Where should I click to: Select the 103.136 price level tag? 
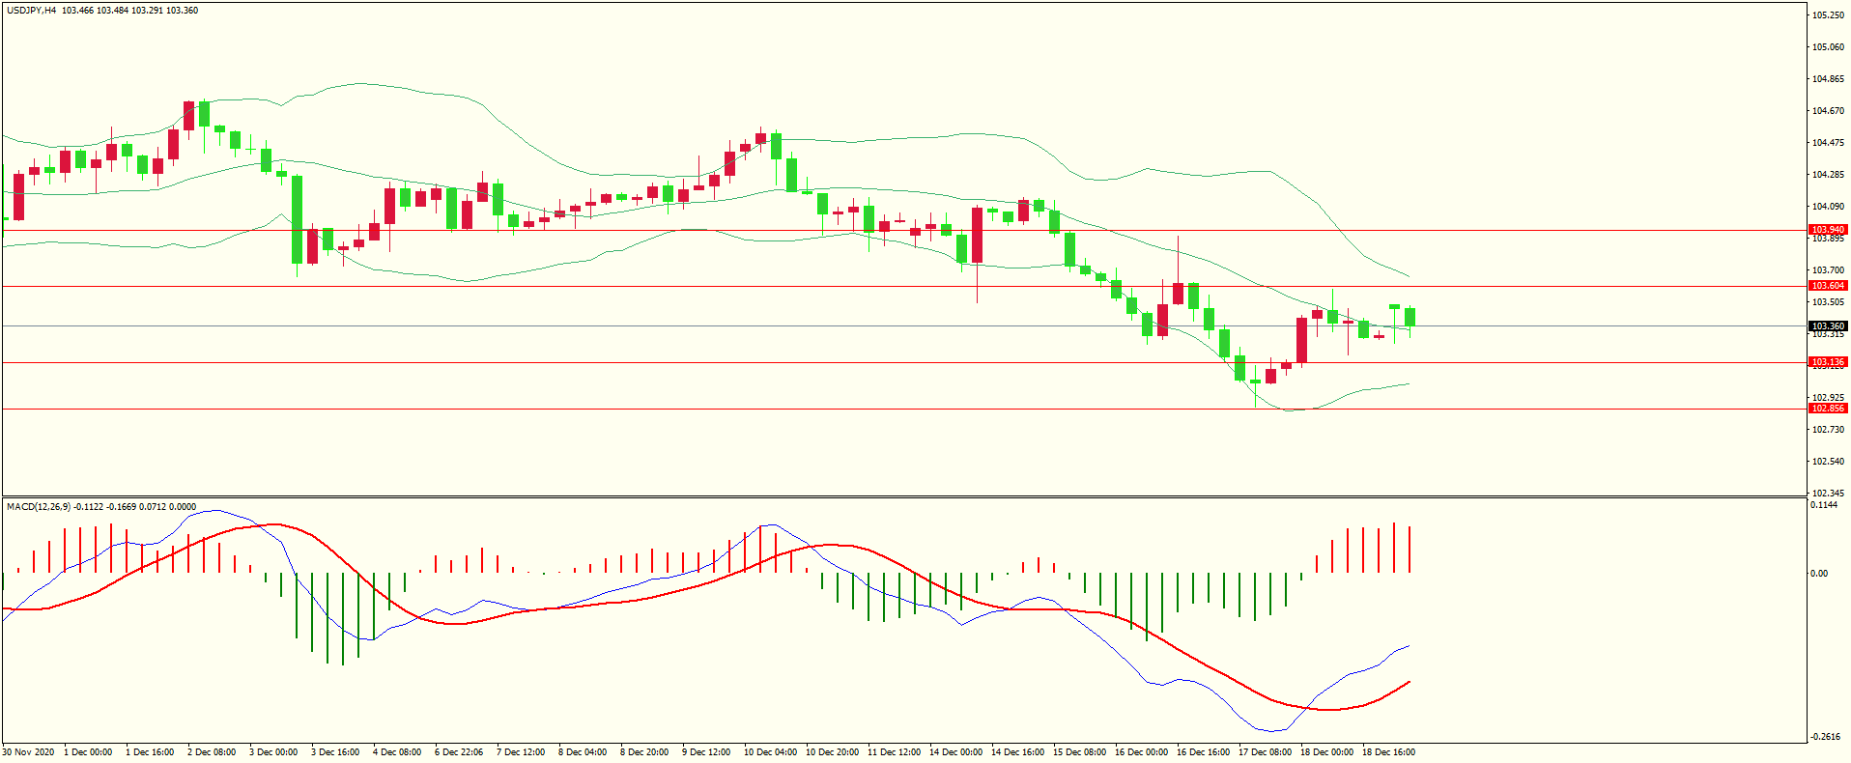[x=1828, y=362]
